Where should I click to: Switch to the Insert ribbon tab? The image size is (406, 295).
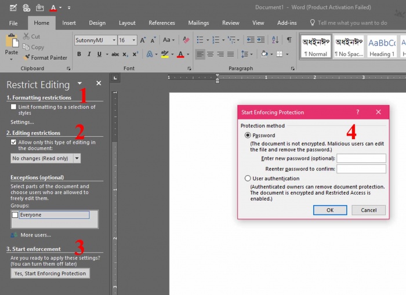(69, 23)
